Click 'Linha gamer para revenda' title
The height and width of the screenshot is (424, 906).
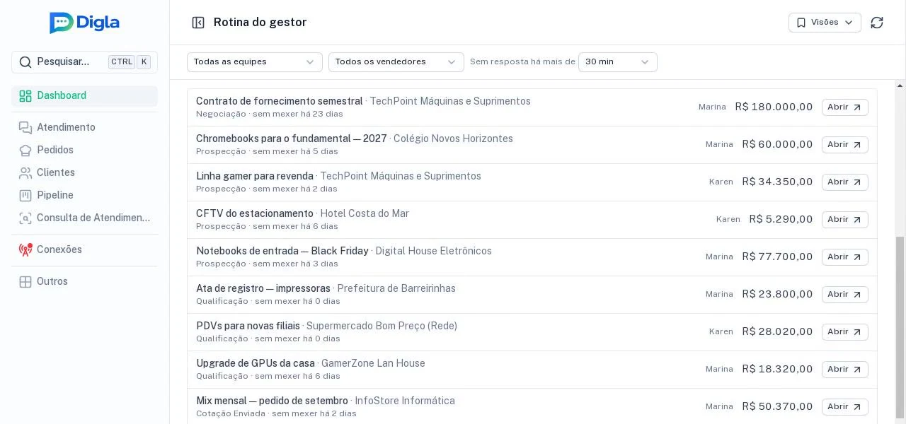coord(255,176)
